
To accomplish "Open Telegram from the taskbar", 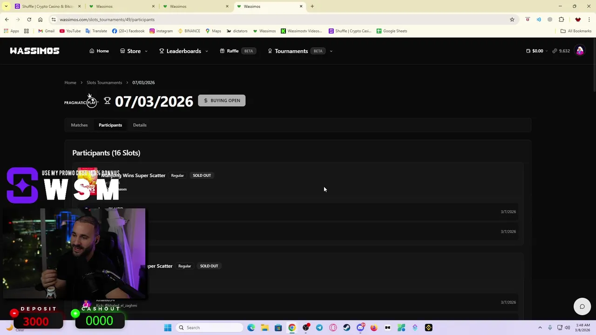I will [x=319, y=328].
